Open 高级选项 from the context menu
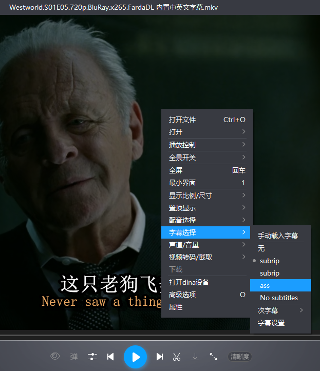Viewport: 320px width, 371px height. [x=205, y=295]
